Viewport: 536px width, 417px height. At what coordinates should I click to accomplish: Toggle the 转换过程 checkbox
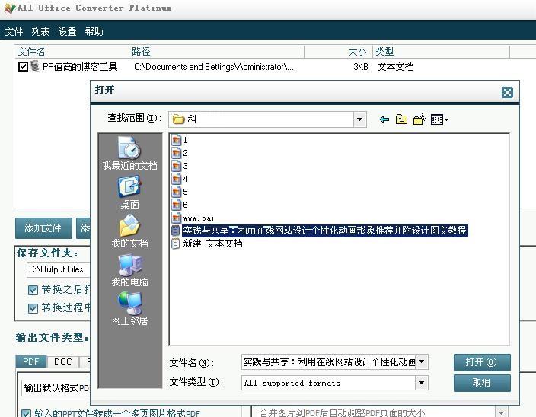33,308
